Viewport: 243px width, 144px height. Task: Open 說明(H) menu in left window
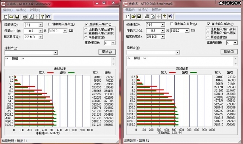point(35,10)
